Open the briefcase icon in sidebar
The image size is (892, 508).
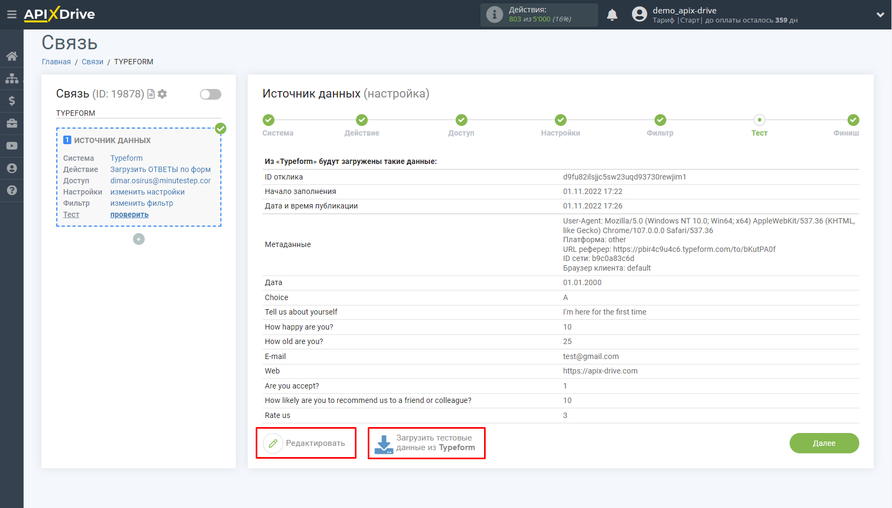point(12,123)
